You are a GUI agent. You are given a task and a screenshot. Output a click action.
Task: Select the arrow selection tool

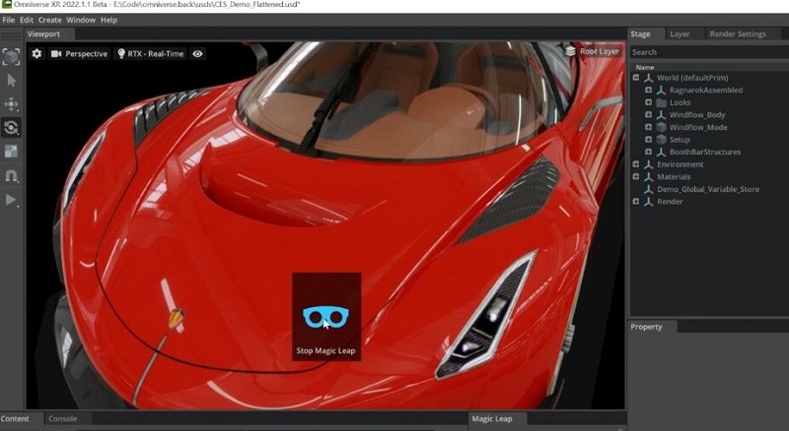(x=12, y=81)
